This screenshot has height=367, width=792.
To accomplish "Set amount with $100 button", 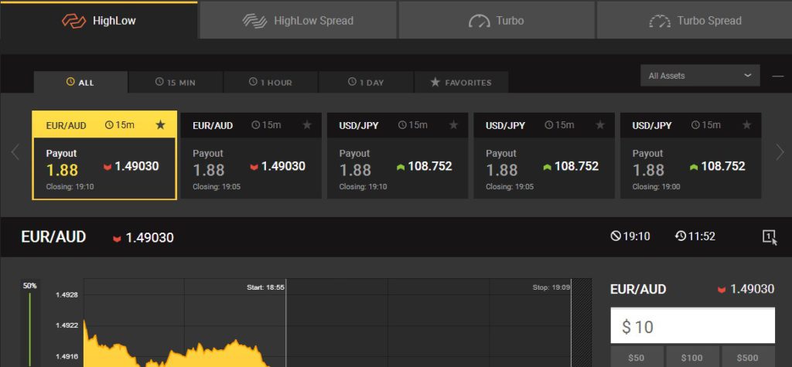I will click(x=692, y=358).
